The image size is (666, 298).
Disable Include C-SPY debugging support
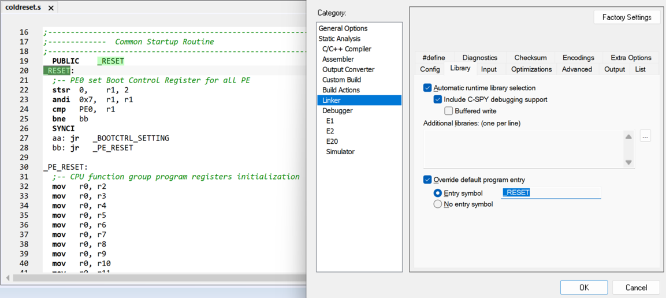(438, 99)
